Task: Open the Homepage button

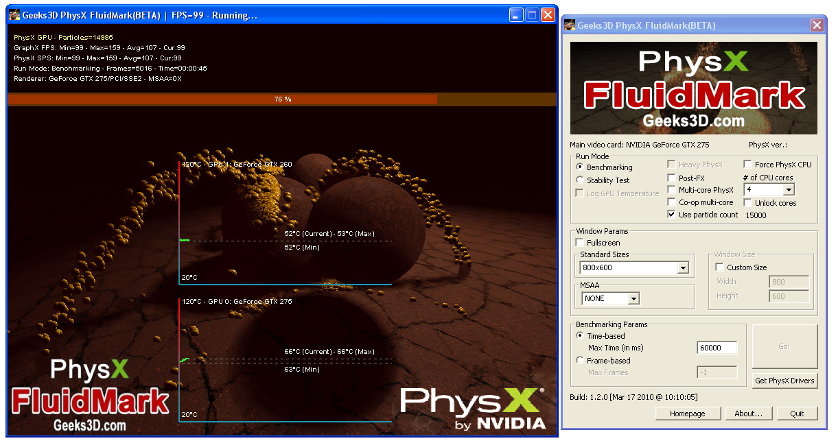Action: point(688,414)
